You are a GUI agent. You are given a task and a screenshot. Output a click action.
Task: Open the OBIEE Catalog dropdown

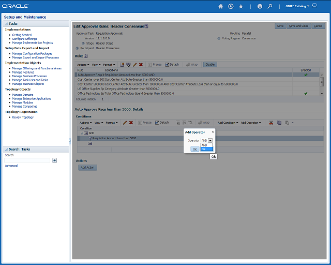click(297, 6)
